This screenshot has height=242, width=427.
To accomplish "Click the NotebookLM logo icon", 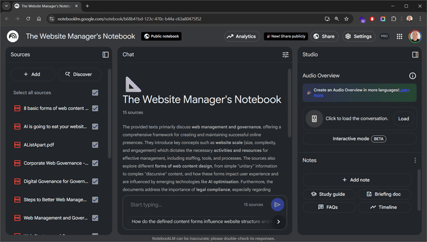I will tap(13, 36).
